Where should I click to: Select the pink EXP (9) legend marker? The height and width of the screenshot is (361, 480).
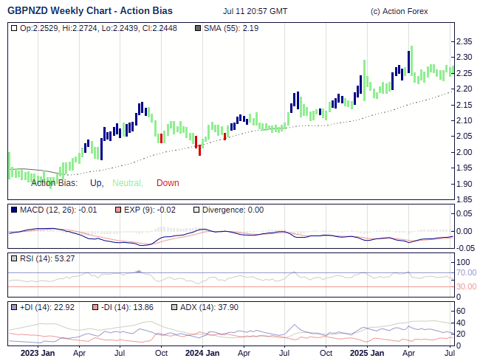point(117,210)
